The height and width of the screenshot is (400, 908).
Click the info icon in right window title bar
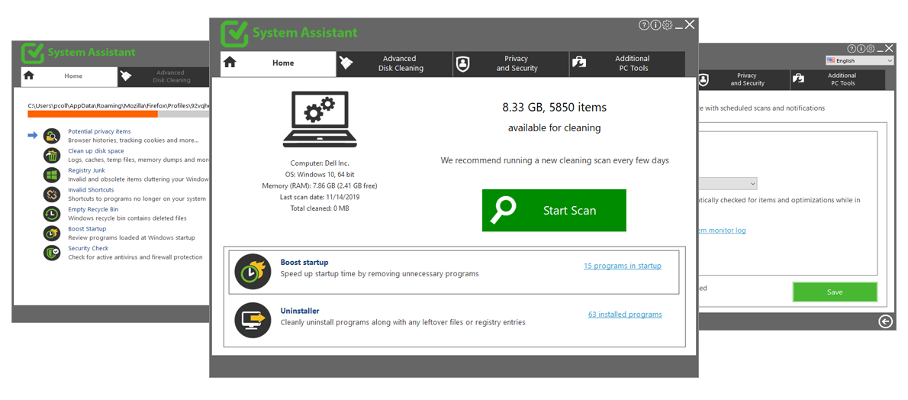tap(861, 49)
